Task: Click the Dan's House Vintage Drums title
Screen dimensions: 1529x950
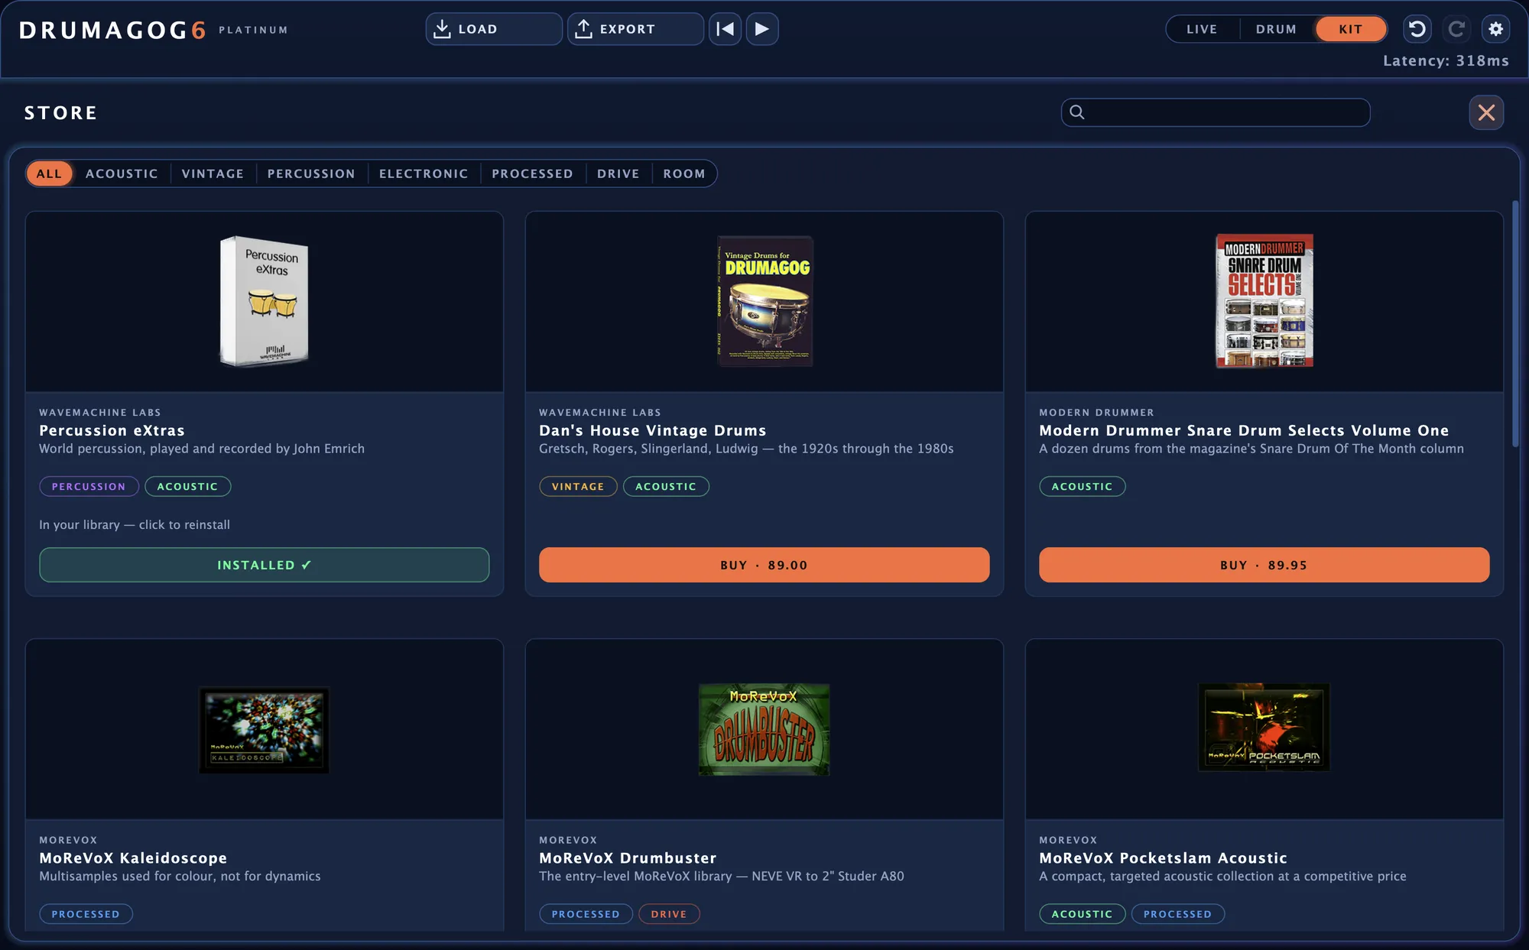Action: [652, 430]
